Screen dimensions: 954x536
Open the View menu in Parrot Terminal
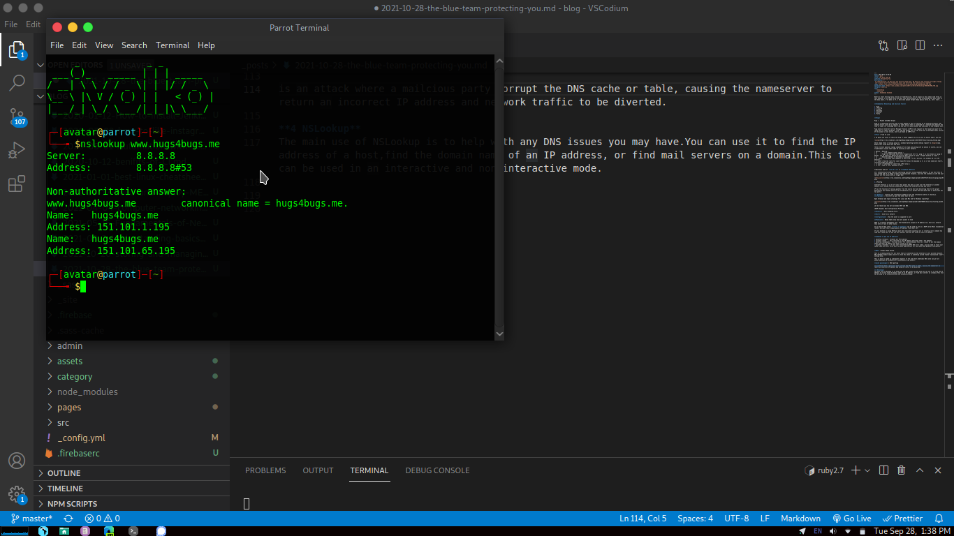[104, 45]
